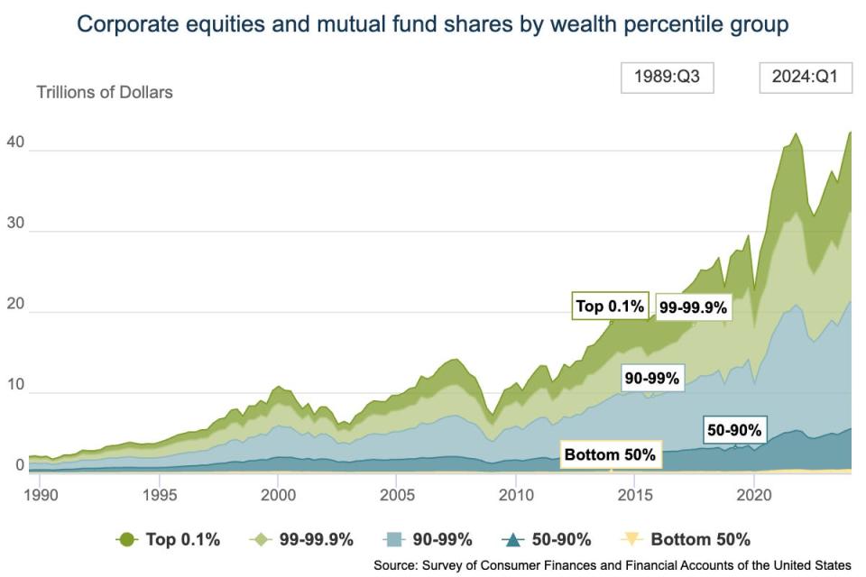Open the 2024:Q1 end date box
Image resolution: width=866 pixels, height=577 pixels.
(x=805, y=78)
